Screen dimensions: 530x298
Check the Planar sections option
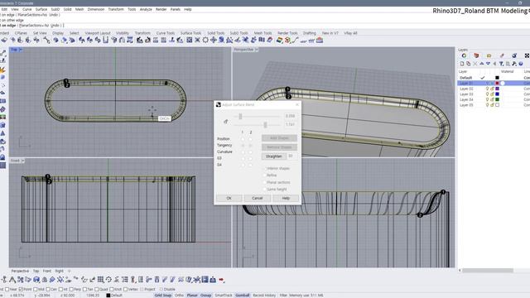coord(265,182)
